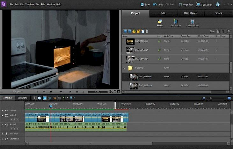Click the Split Clip scissors icon

(x=111, y=92)
